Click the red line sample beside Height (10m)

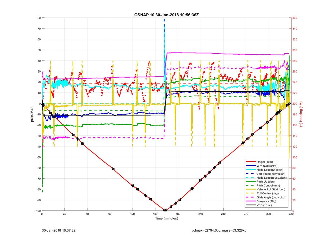coord(251,162)
